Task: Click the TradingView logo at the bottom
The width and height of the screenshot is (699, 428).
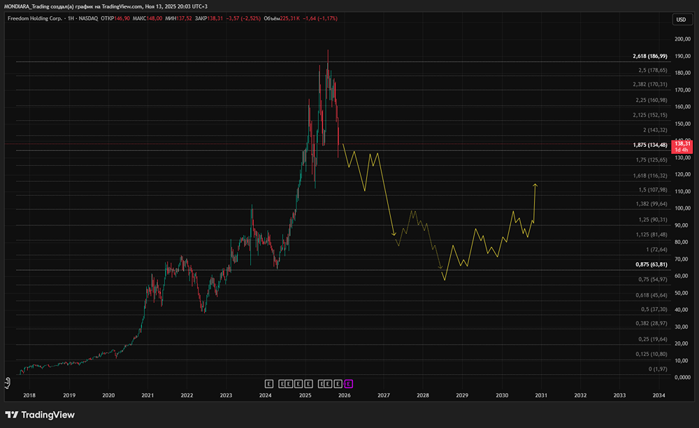Action: (40, 415)
